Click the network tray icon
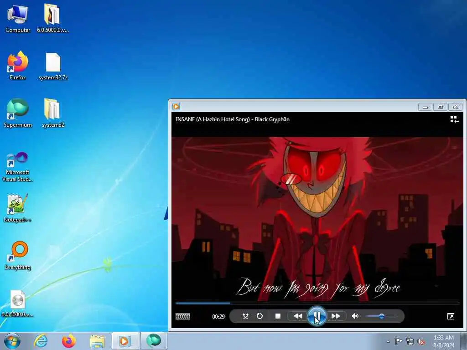Screen dimensions: 467x350 (410, 341)
